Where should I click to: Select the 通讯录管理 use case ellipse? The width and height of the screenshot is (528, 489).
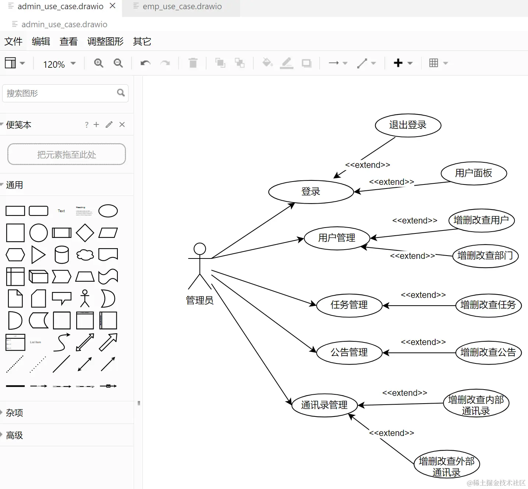(x=324, y=405)
